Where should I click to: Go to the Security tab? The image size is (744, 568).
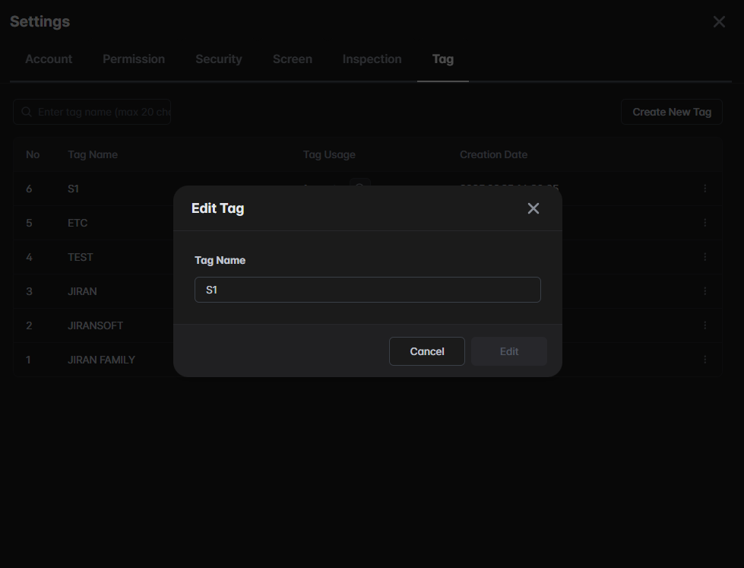tap(219, 59)
